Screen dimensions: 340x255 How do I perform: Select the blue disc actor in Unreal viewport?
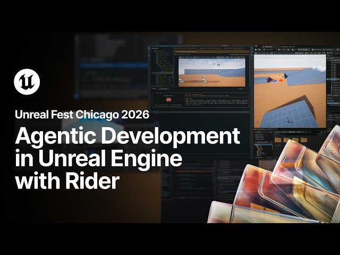point(274,81)
